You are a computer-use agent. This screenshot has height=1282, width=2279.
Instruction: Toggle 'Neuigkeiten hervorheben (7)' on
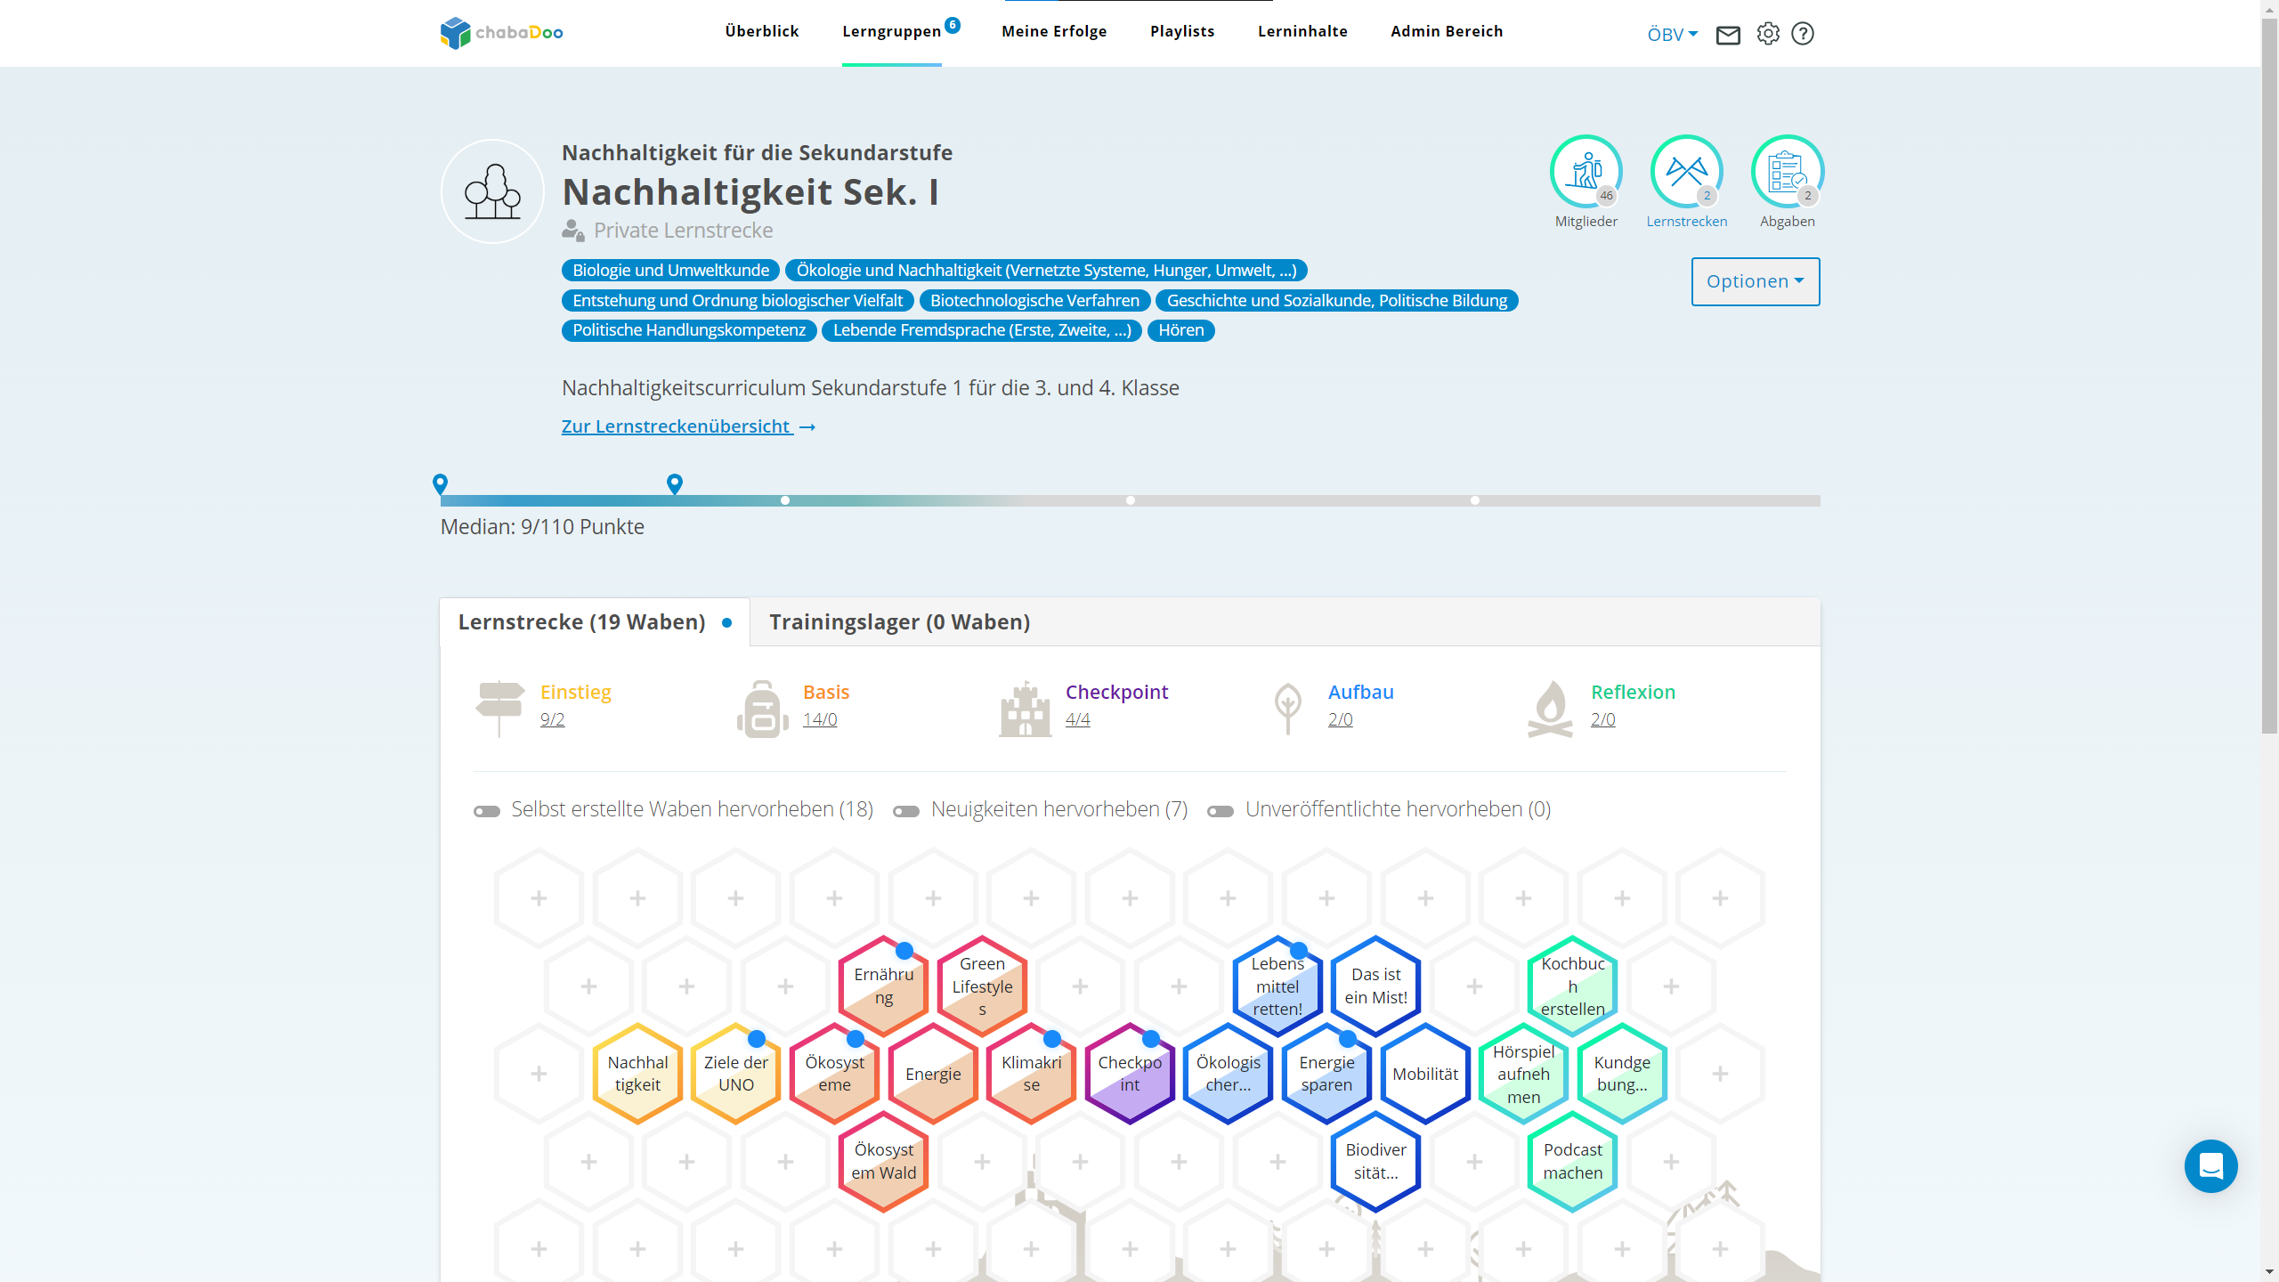[x=905, y=811]
